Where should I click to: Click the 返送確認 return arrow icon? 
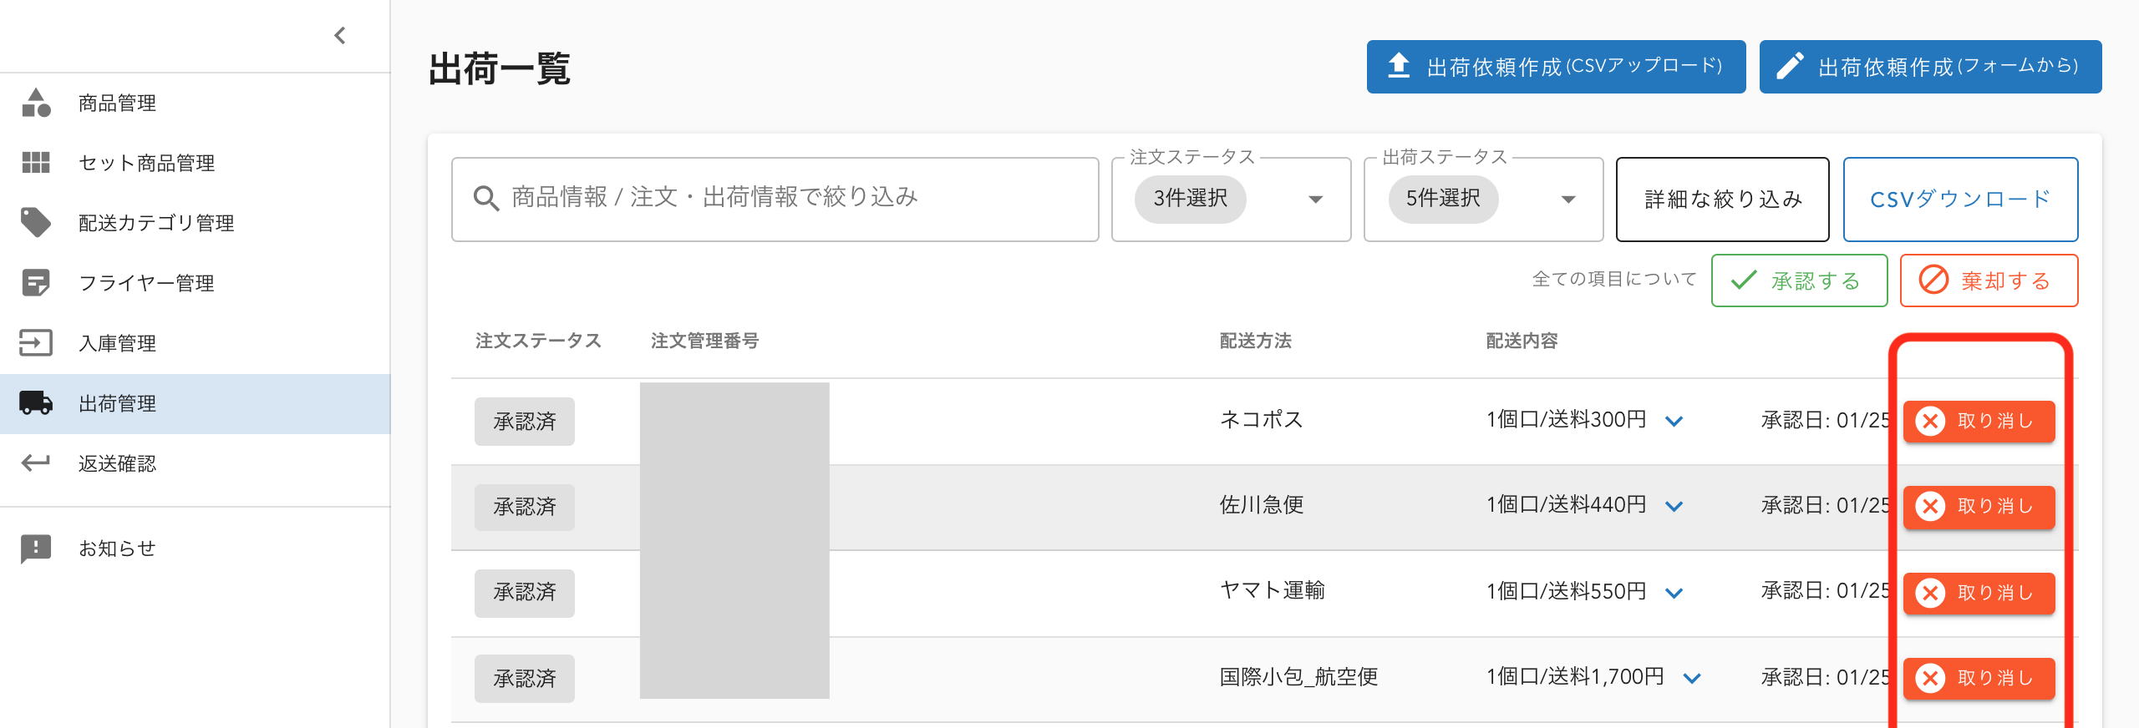36,463
